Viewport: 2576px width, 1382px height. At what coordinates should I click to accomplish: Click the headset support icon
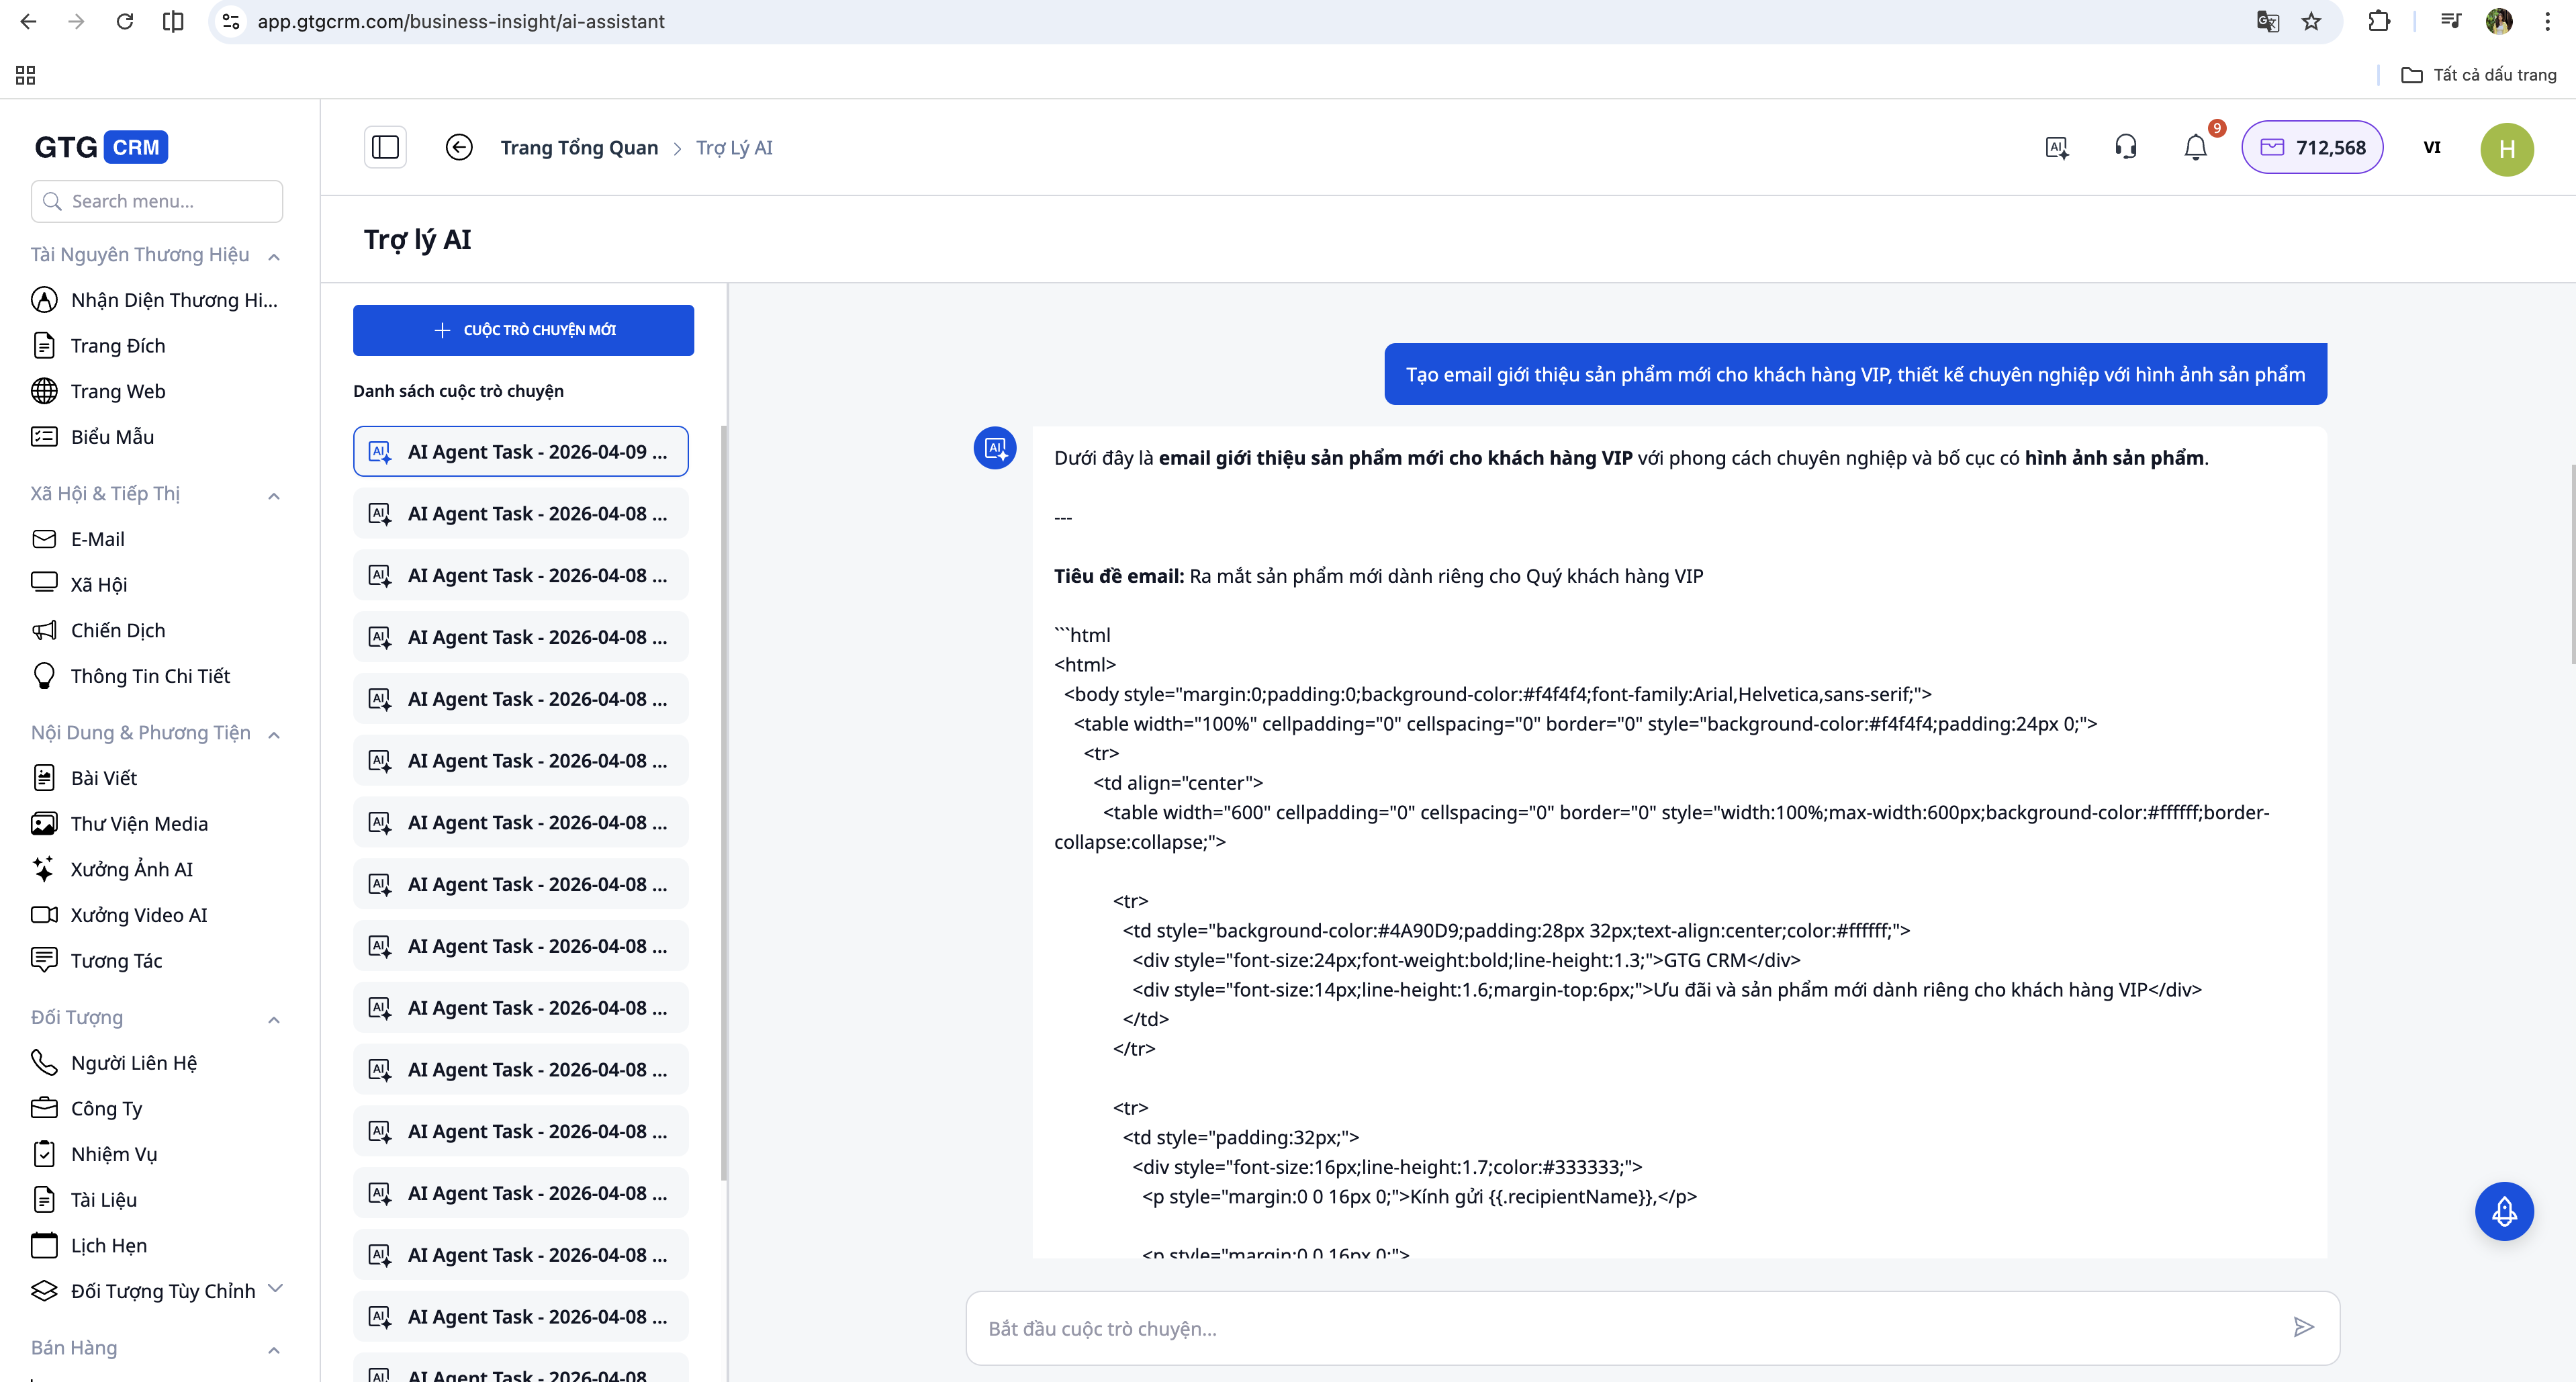pyautogui.click(x=2126, y=148)
